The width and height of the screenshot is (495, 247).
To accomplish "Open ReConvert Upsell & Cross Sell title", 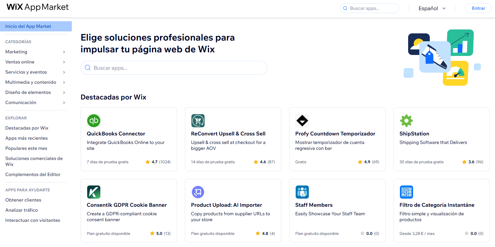I will point(228,133).
